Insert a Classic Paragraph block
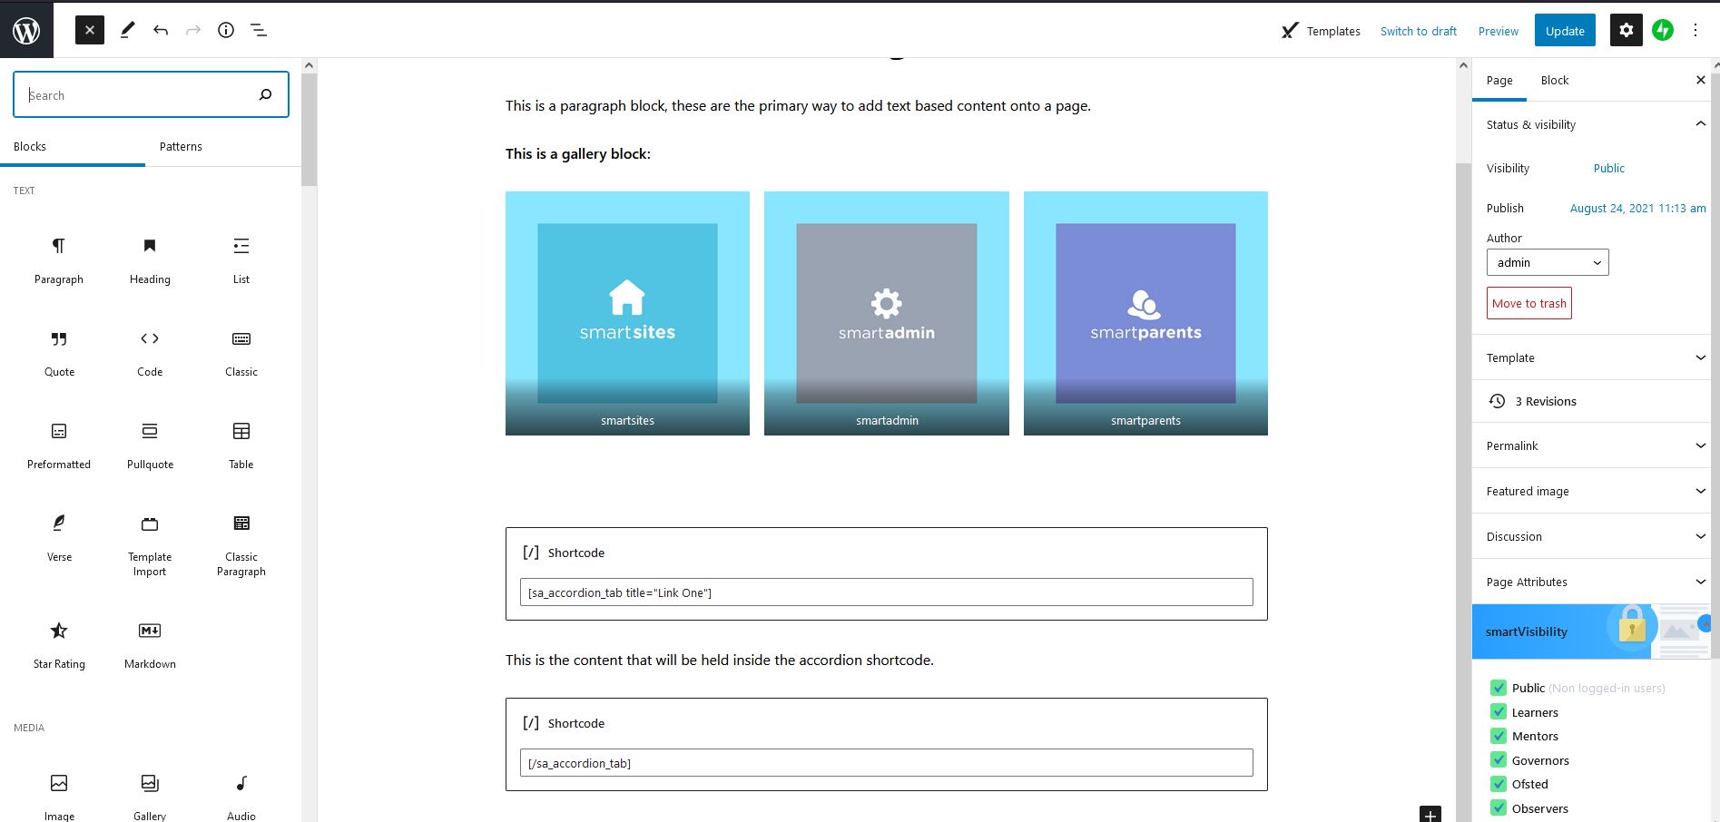The image size is (1720, 822). pos(241,544)
